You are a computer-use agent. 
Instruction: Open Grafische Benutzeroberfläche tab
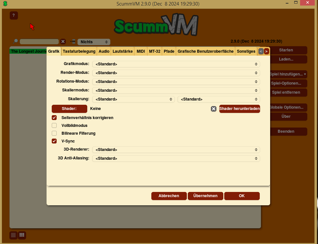(206, 51)
